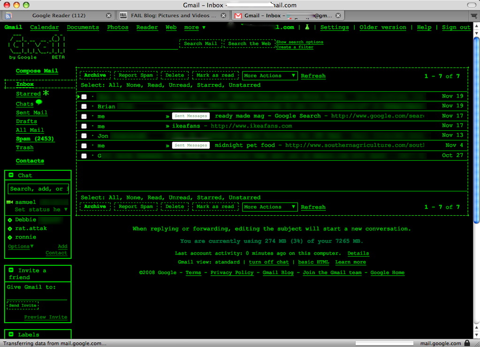Image resolution: width=480 pixels, height=347 pixels.
Task: Open Photos from the top navigation
Action: [118, 28]
